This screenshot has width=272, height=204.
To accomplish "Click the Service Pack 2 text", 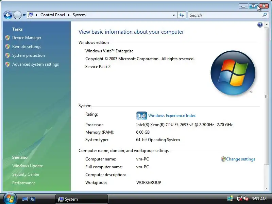I will pyautogui.click(x=98, y=67).
